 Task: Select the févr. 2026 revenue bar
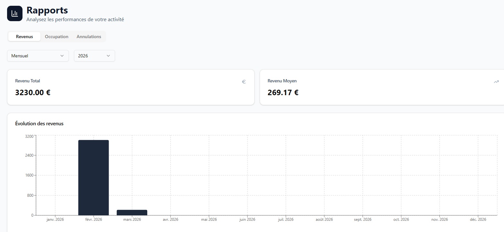94,178
